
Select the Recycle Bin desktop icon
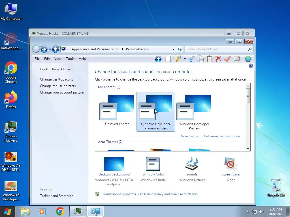276,188
